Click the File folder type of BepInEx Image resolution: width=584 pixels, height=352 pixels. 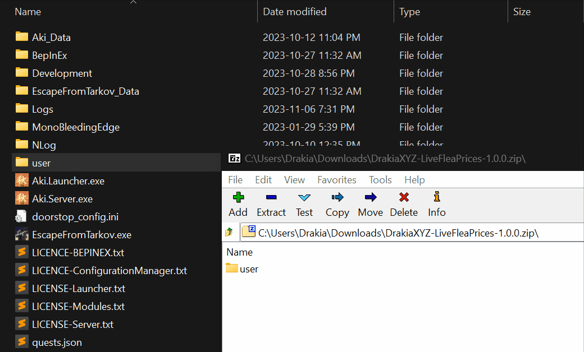[x=421, y=55]
